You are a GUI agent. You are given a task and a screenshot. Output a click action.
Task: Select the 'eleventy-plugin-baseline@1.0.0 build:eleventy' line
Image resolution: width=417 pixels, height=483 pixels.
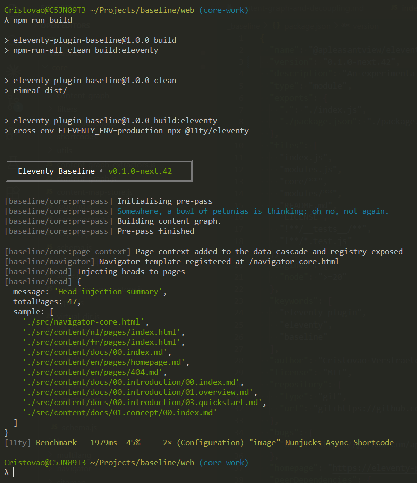coord(115,121)
